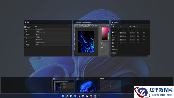Viewport: 174px width, 98px height.
Task: Click the Settings gear taskbar icon
Action: [x=95, y=96]
